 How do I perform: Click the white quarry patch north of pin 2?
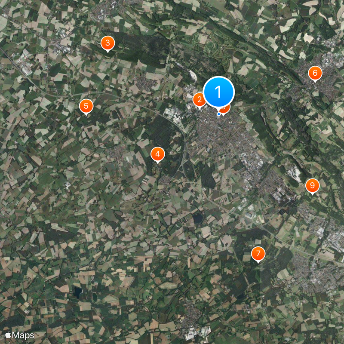pos(193,76)
